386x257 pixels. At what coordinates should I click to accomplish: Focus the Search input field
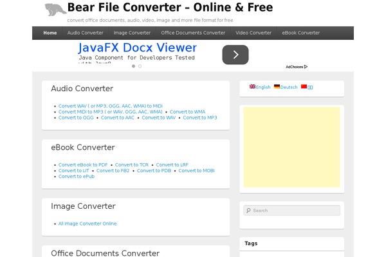click(291, 211)
